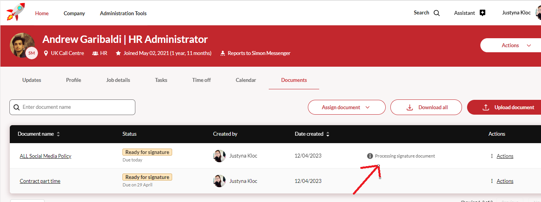Click the Download all button
The image size is (541, 202).
click(426, 107)
